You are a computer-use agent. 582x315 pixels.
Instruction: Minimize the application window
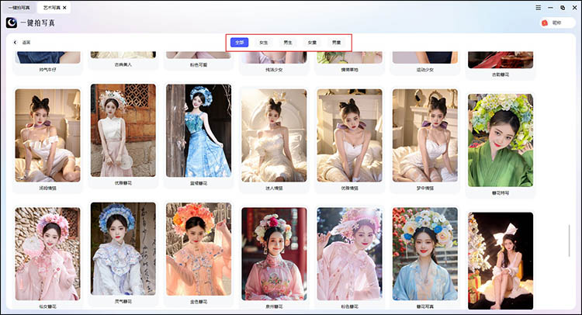point(550,7)
